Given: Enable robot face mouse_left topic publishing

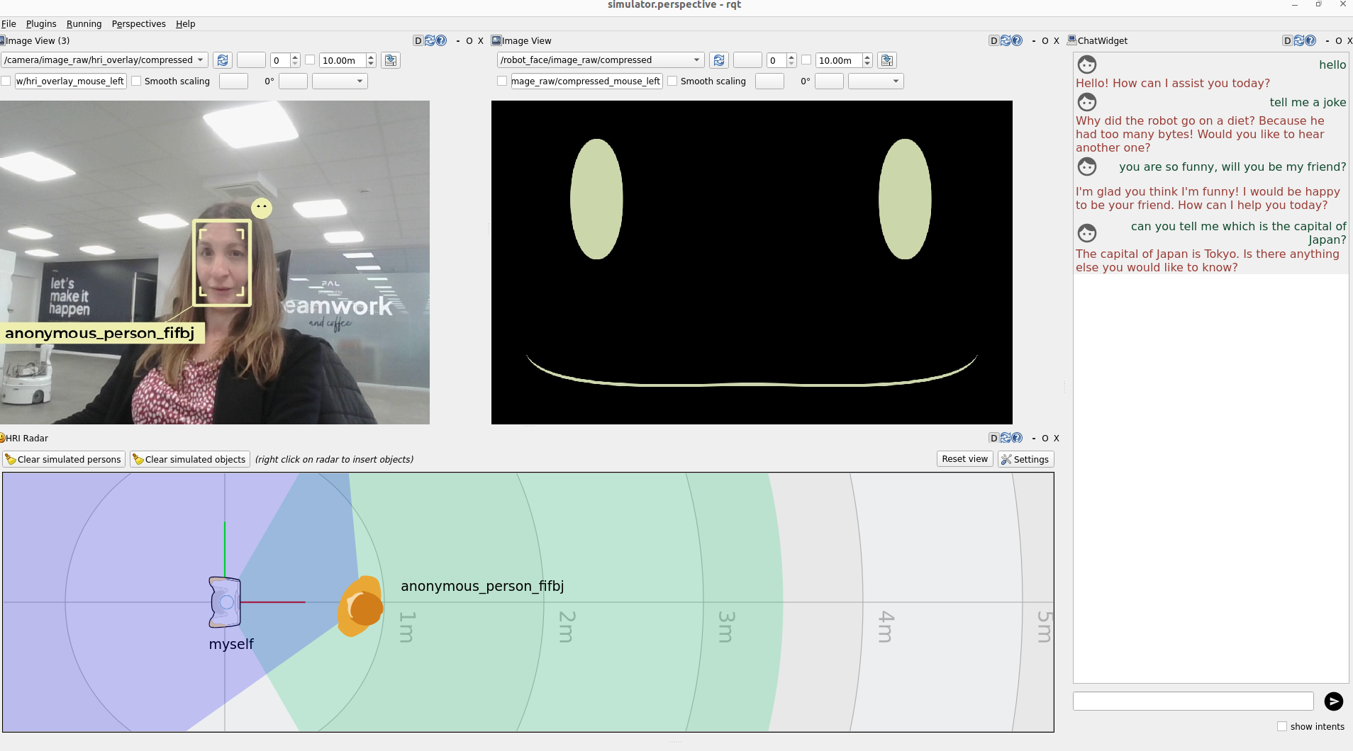Looking at the screenshot, I should pyautogui.click(x=502, y=81).
